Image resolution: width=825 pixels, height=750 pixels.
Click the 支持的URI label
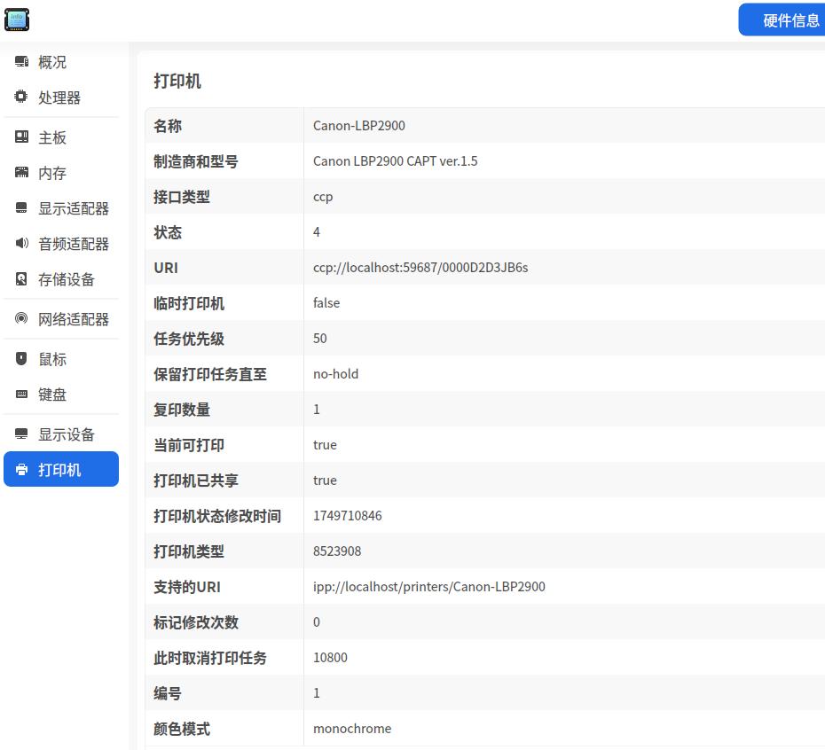coord(187,587)
